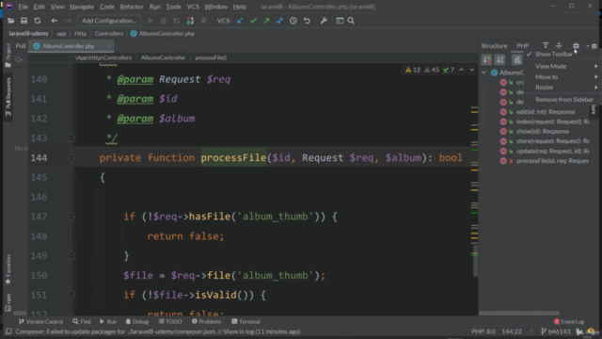The height and width of the screenshot is (339, 602).
Task: Open Run Anything terminal icon
Action: [340, 21]
